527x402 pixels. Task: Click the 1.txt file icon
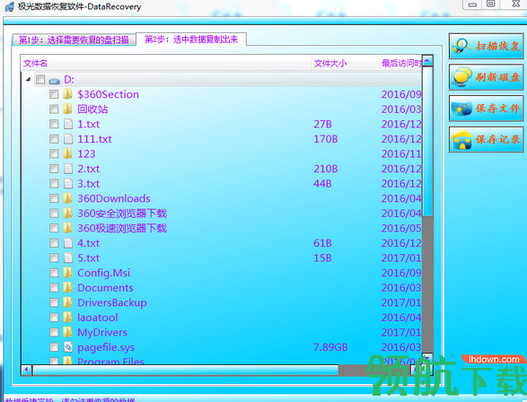(x=68, y=124)
